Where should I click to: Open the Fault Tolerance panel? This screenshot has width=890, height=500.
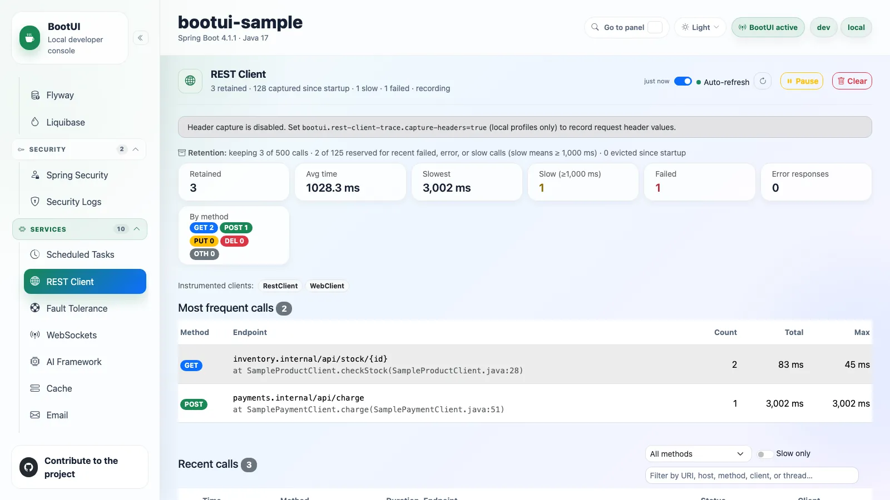click(85, 308)
